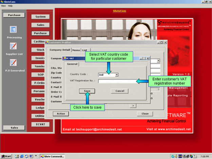Screen dimensions: 212x159
Task: Open the View menu
Action: click(3, 6)
